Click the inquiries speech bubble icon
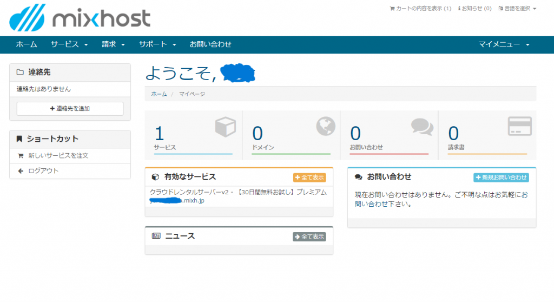Image resolution: width=554 pixels, height=302 pixels. coord(422,127)
